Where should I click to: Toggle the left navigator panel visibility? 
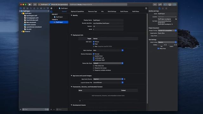coord(166,4)
